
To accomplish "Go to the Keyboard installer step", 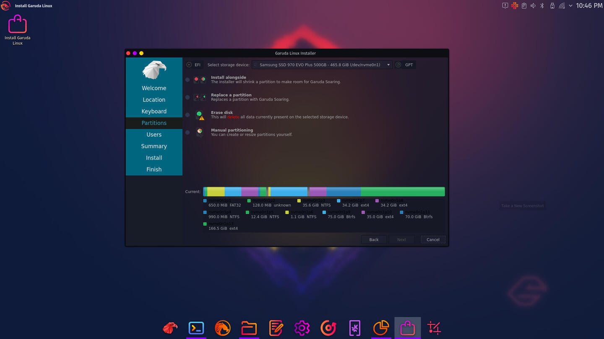I will pyautogui.click(x=154, y=111).
